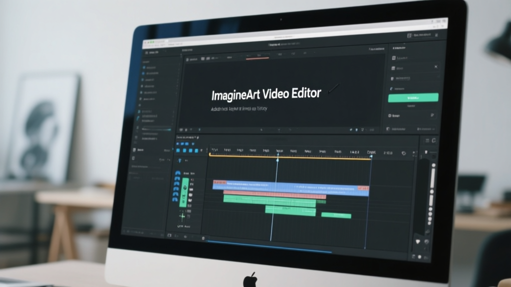Image resolution: width=511 pixels, height=287 pixels.
Task: Select the orange-underlined tab above the preview
Action: pyautogui.click(x=257, y=56)
